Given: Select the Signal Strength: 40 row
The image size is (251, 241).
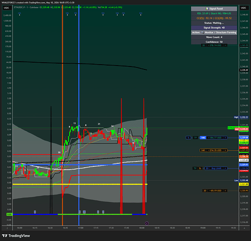Looking at the screenshot, I should click(x=214, y=27).
